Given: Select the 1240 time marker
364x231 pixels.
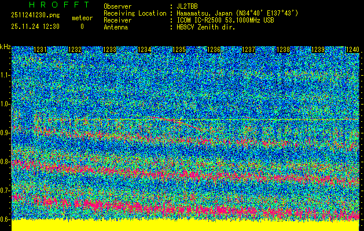Looking at the screenshot, I should [x=352, y=50].
